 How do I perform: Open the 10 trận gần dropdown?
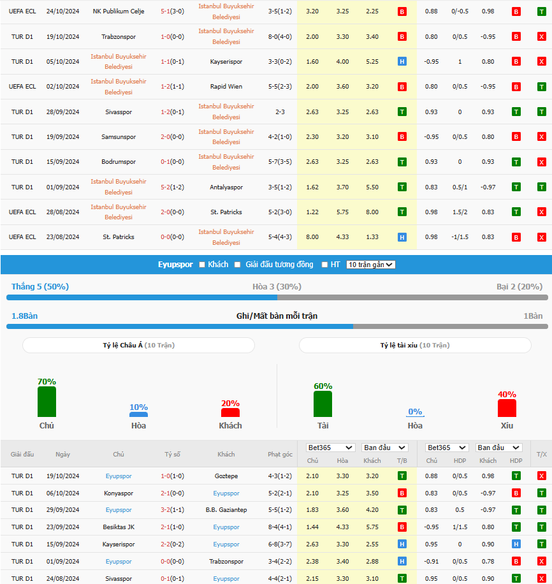pos(370,265)
